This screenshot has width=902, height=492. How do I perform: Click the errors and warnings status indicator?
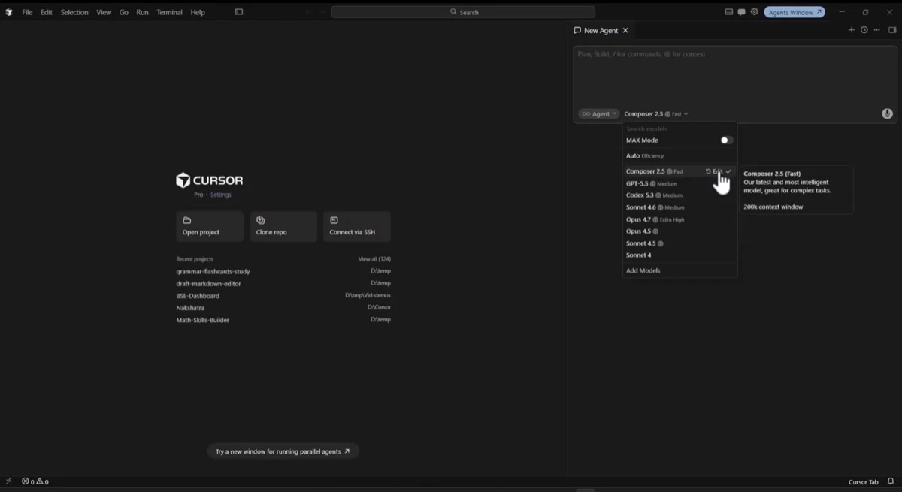[x=35, y=481]
